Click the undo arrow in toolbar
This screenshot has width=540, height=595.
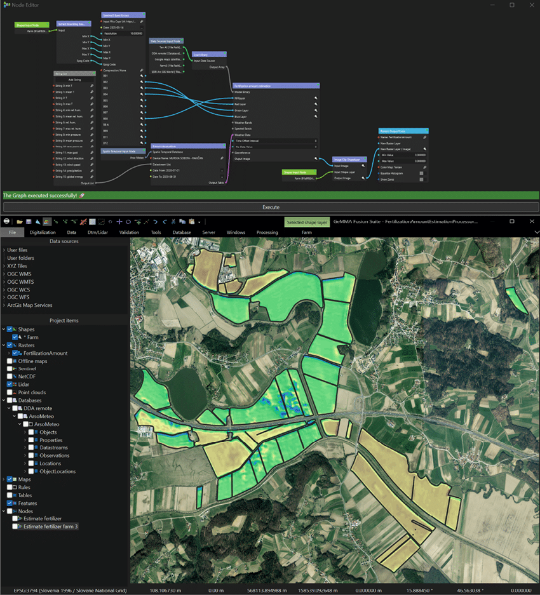tap(155, 222)
